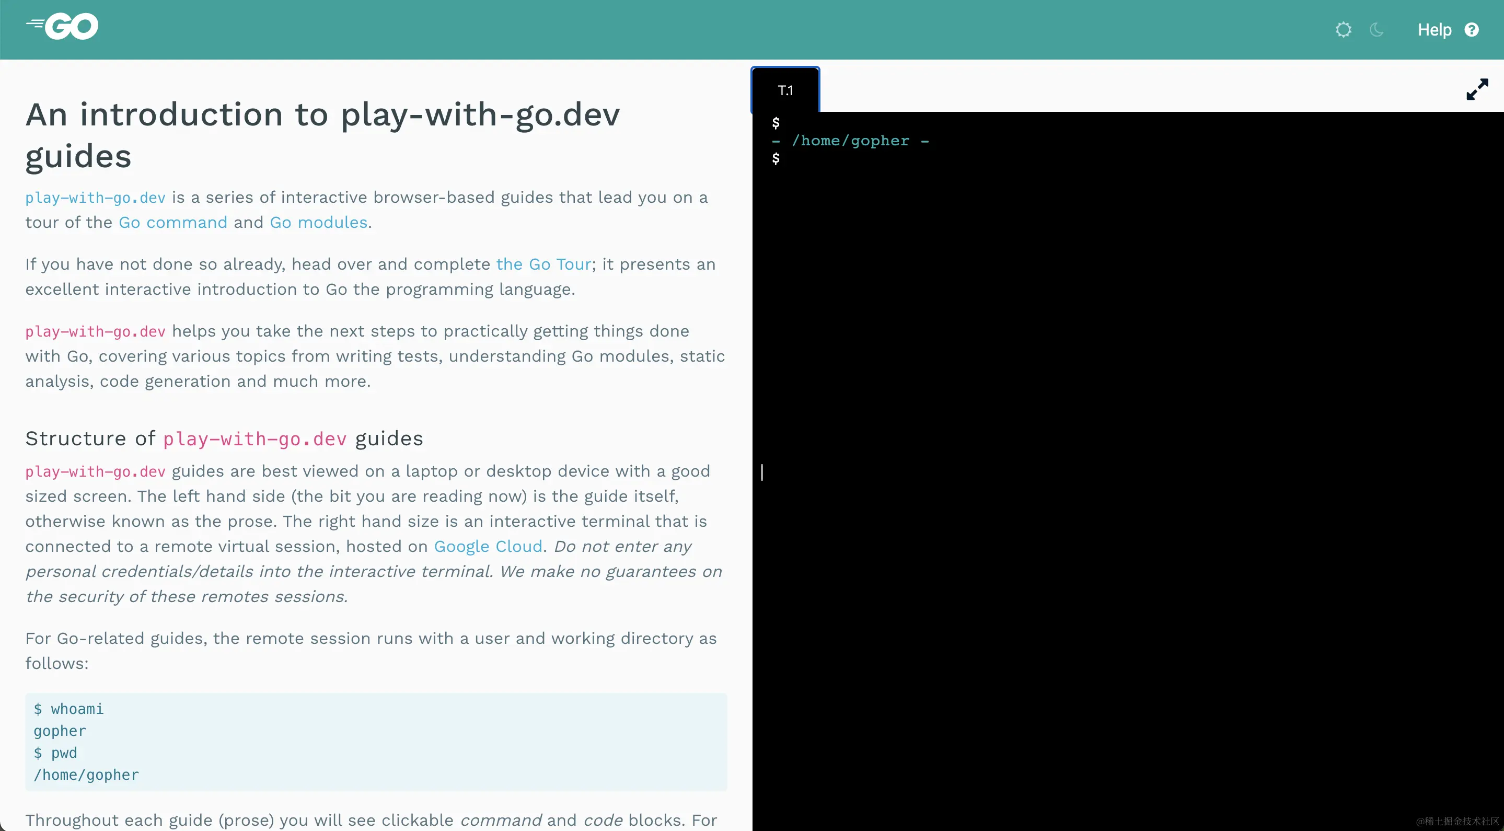Screen dimensions: 1504x831
Task: Click the /home/gopher path in terminal
Action: pos(850,141)
